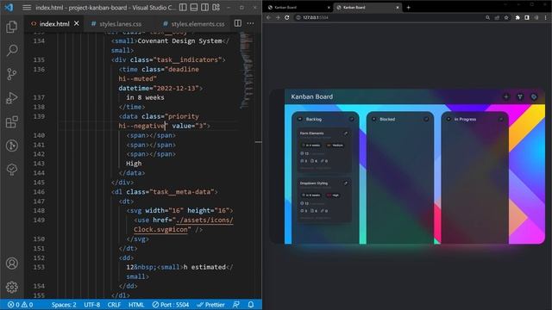Edit the Backlog lane

[351, 119]
